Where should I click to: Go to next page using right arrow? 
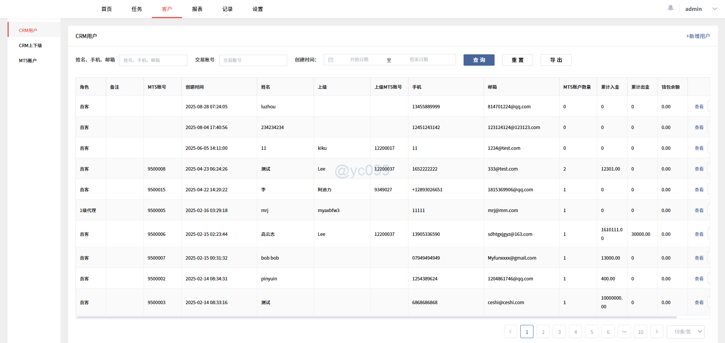[657, 332]
